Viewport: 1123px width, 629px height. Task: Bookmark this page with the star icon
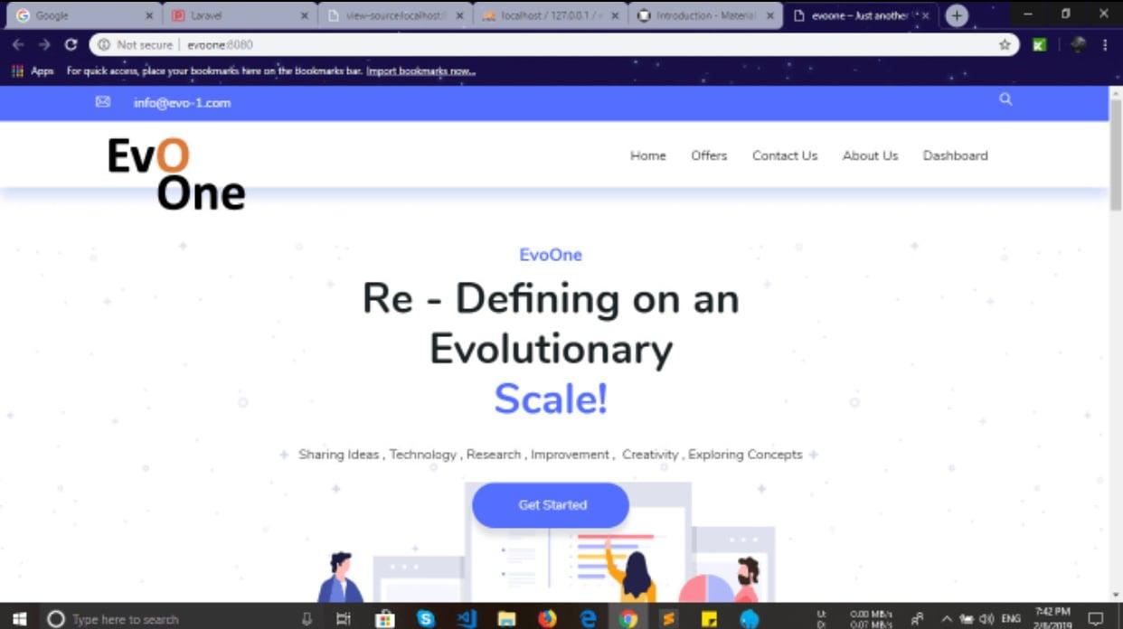click(x=1005, y=45)
